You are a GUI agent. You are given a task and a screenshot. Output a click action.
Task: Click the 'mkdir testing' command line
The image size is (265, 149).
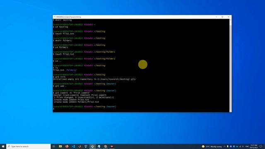point(62,20)
